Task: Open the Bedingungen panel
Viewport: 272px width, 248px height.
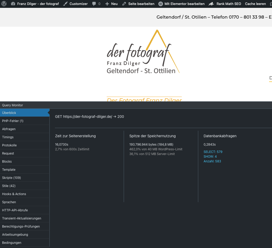Action: click(x=25, y=243)
